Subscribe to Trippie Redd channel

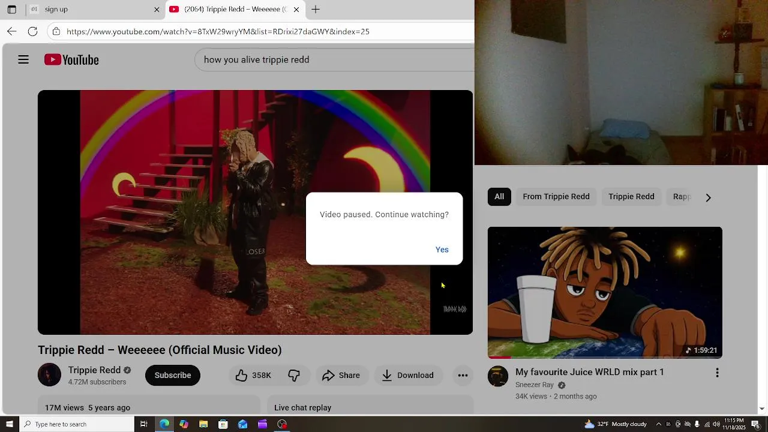click(173, 376)
